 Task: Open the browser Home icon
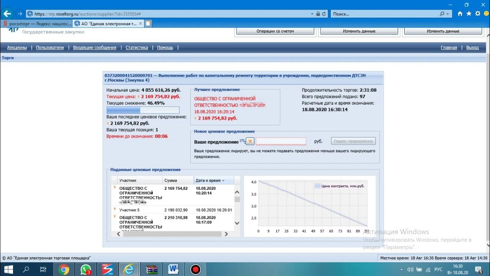[460, 13]
